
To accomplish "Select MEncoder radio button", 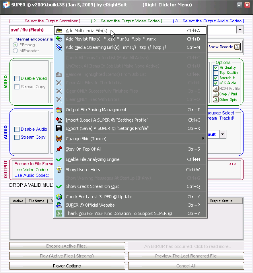I will 16,51.
